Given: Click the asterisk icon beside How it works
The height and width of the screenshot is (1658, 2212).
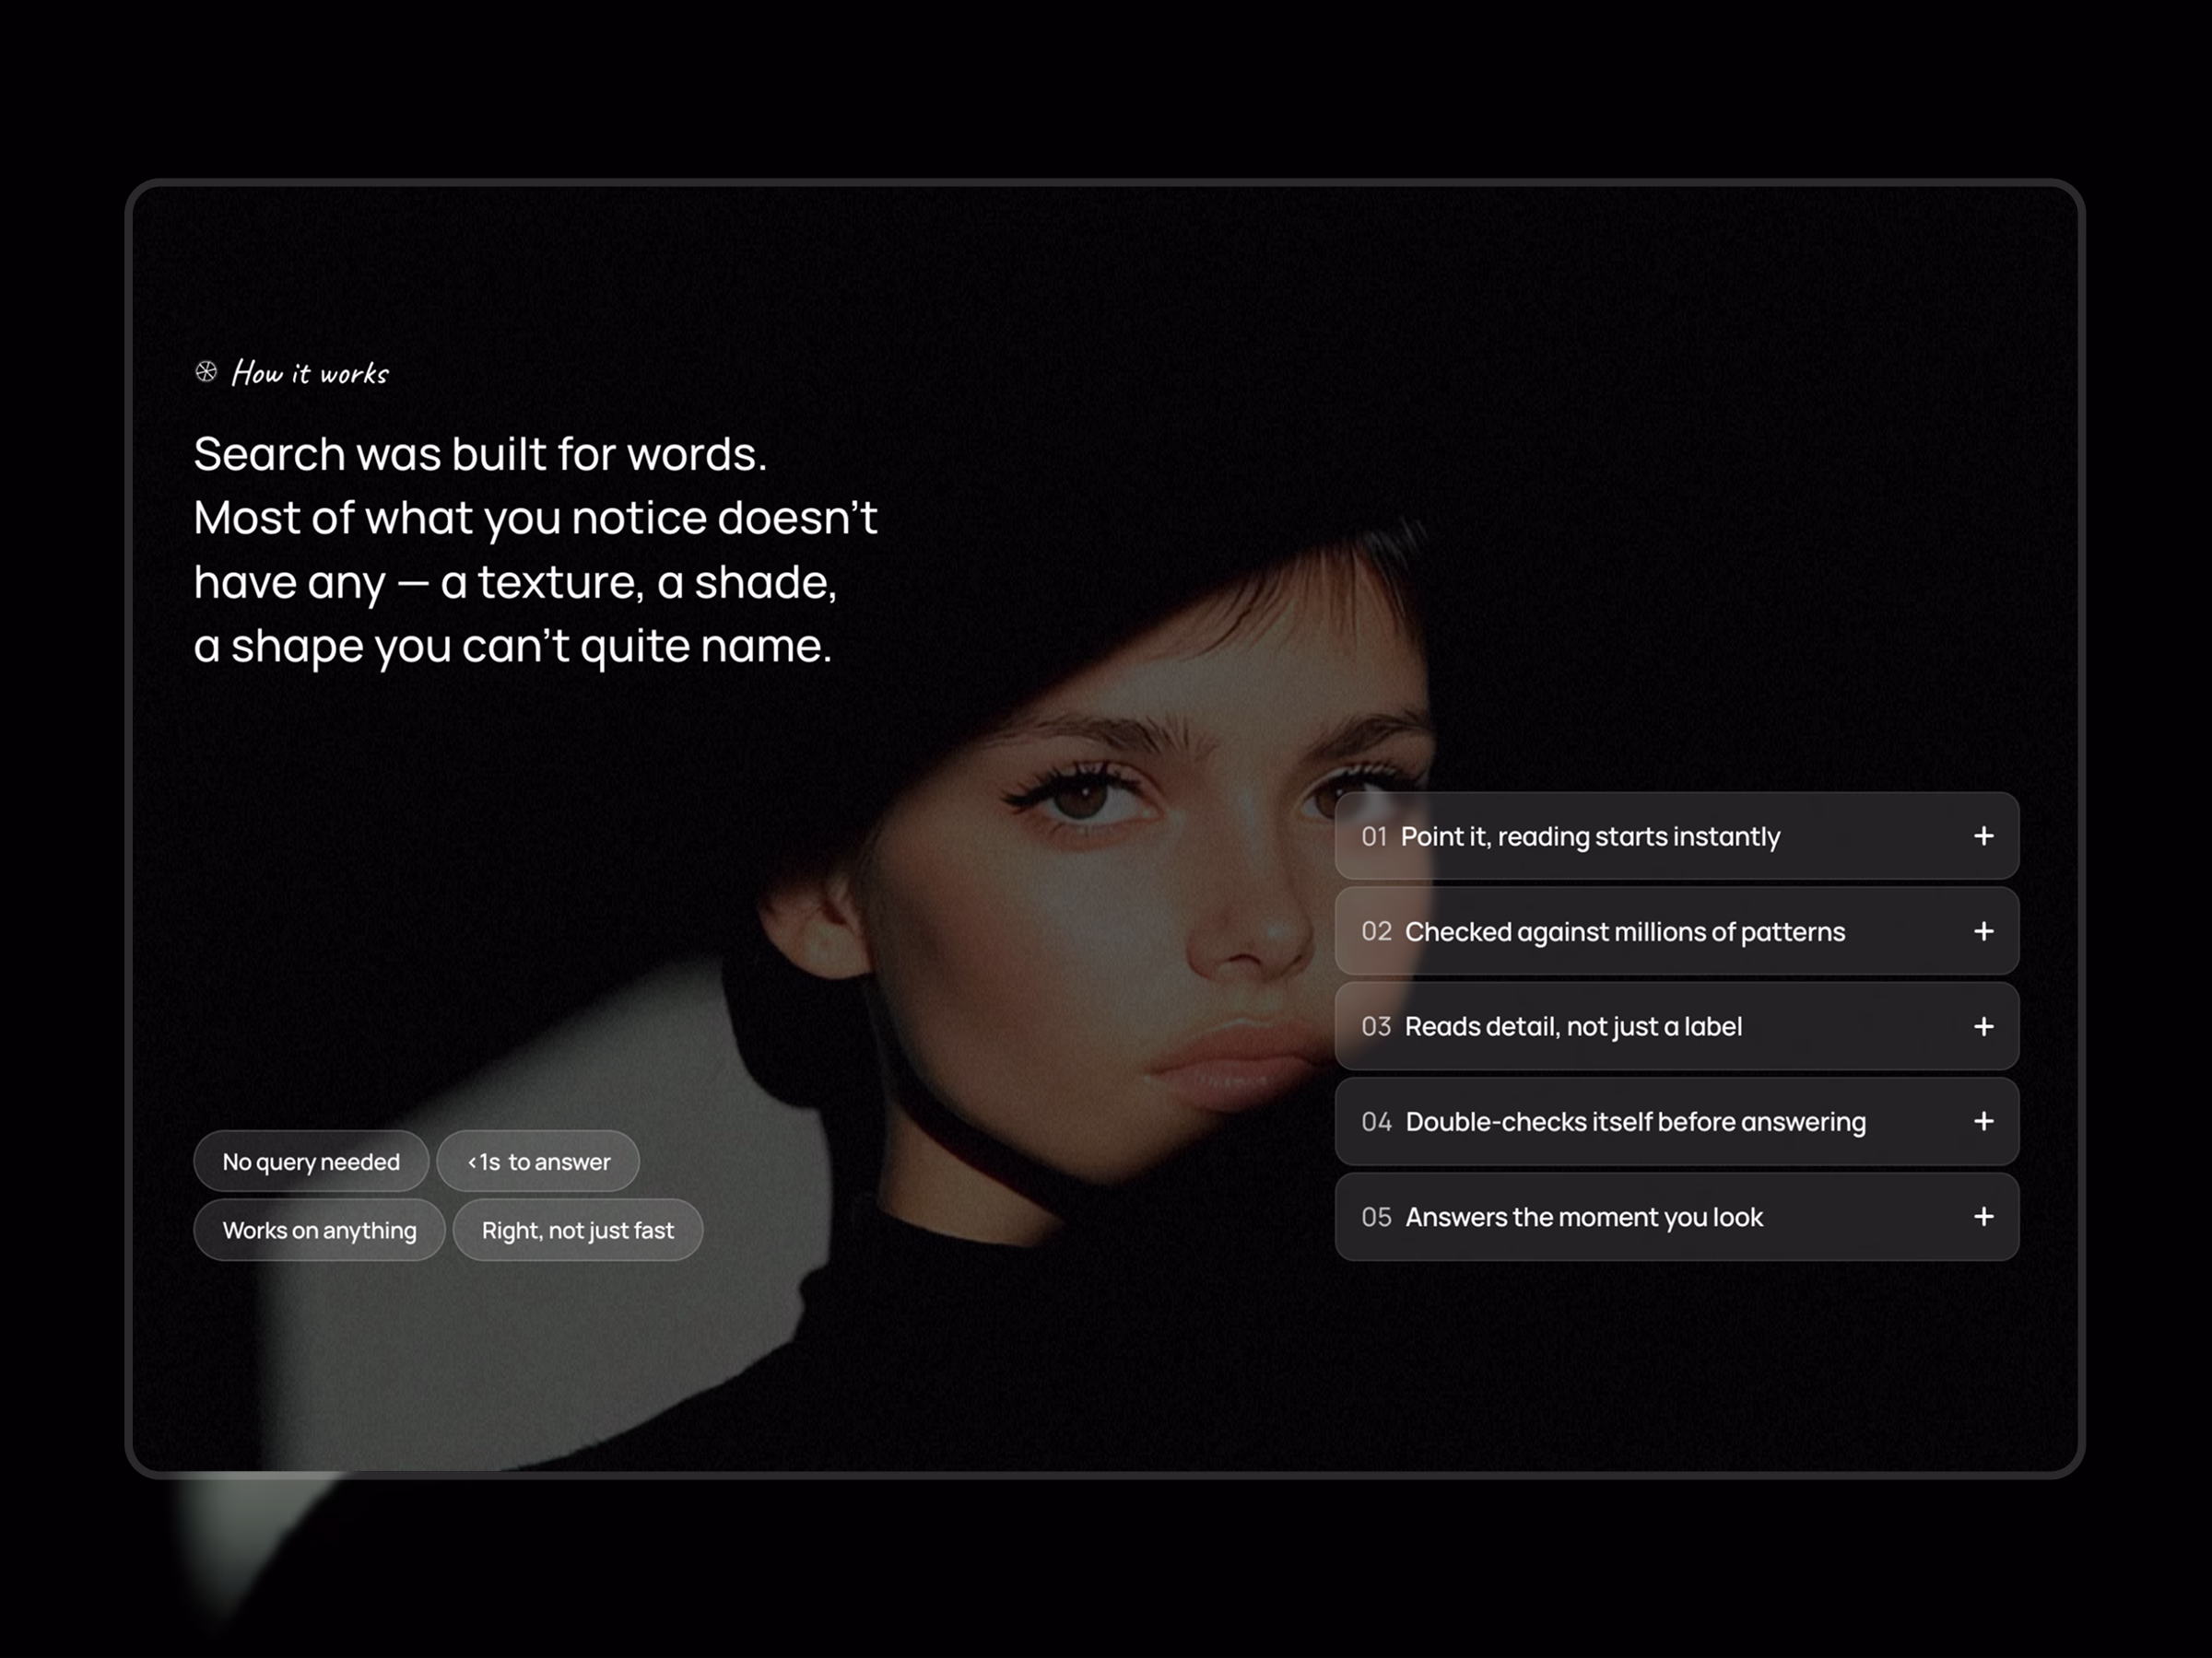Looking at the screenshot, I should point(206,372).
